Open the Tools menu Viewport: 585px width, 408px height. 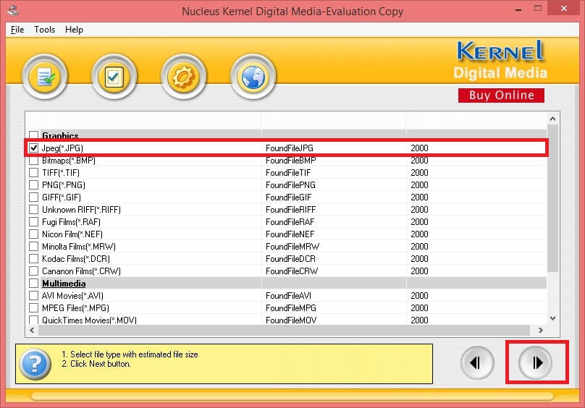click(44, 30)
